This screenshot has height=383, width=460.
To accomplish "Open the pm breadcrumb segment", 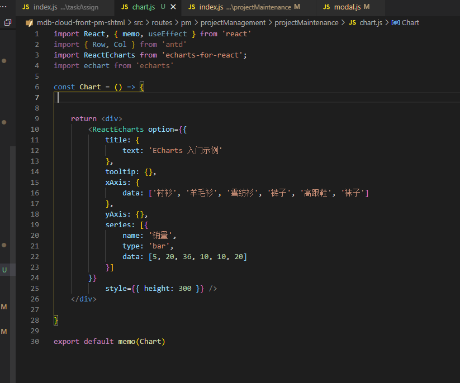I will coord(186,22).
